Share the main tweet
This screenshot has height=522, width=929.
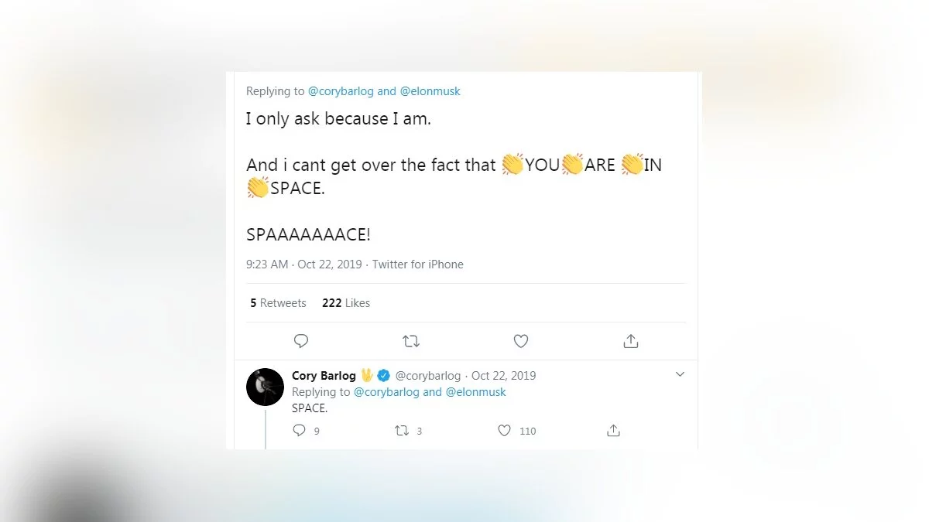click(631, 341)
